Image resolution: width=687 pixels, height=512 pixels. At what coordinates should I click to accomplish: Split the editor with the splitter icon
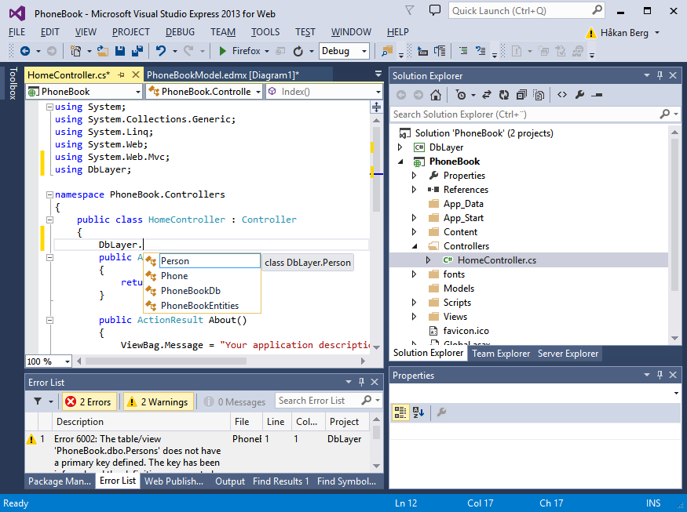376,107
